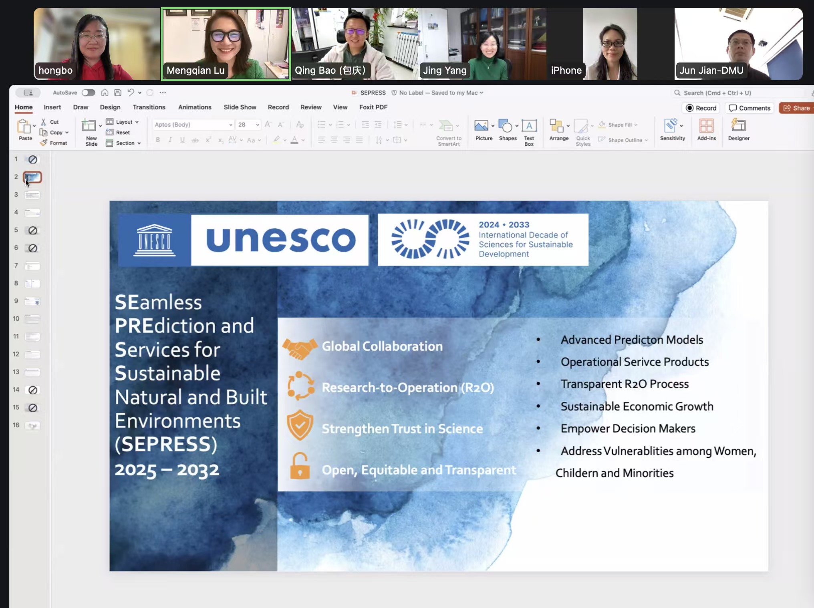Toggle AutoSave off

tap(89, 93)
